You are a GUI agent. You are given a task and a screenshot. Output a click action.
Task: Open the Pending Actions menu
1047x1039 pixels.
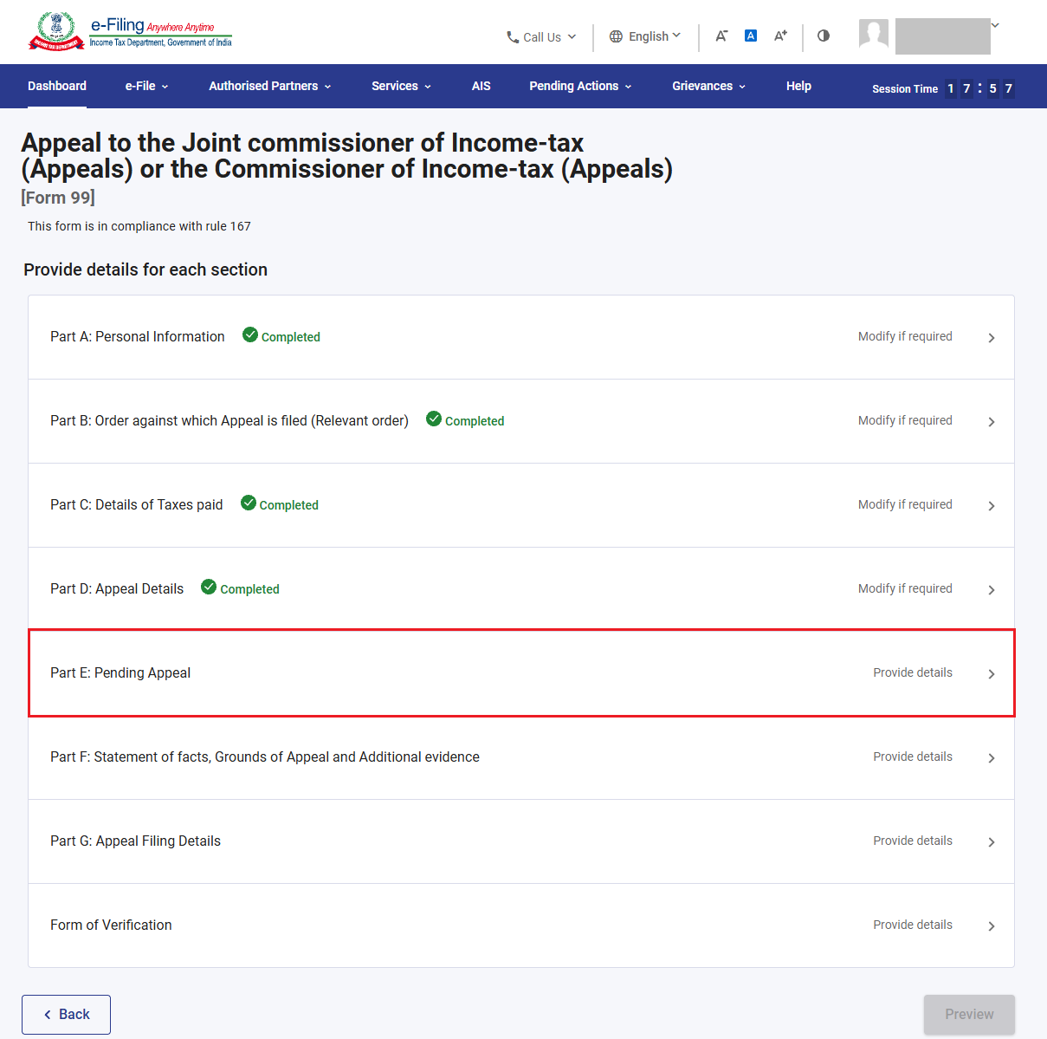580,86
